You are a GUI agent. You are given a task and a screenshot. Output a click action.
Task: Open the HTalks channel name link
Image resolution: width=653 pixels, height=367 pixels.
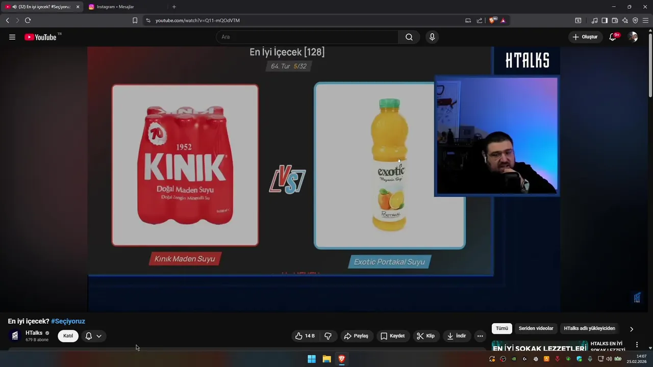34,333
